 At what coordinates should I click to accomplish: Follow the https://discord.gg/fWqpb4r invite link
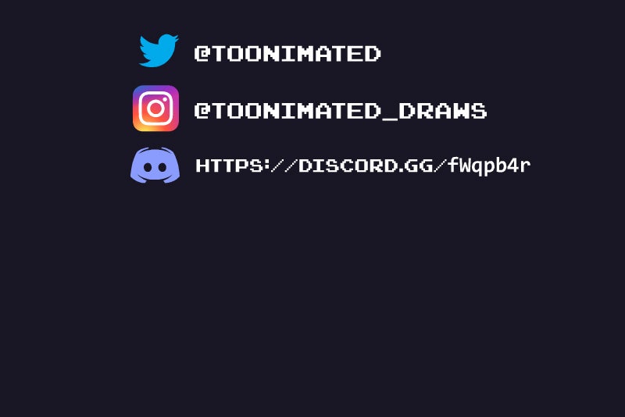[362, 166]
